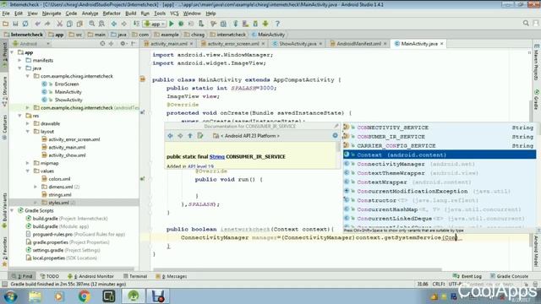The image size is (541, 304).
Task: Open strings.xml in project tree
Action: tap(60, 195)
